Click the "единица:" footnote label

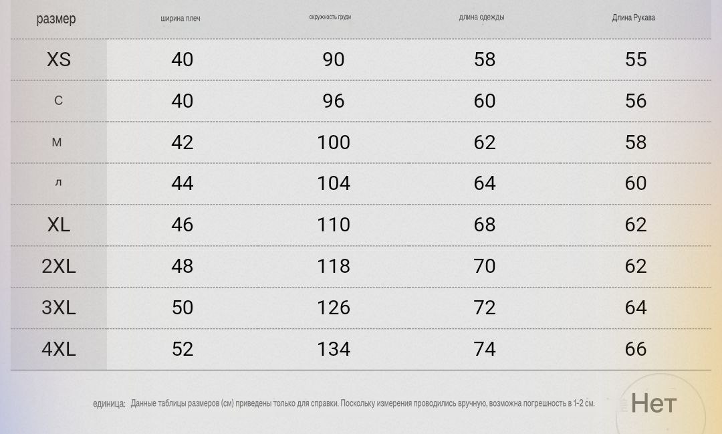109,404
